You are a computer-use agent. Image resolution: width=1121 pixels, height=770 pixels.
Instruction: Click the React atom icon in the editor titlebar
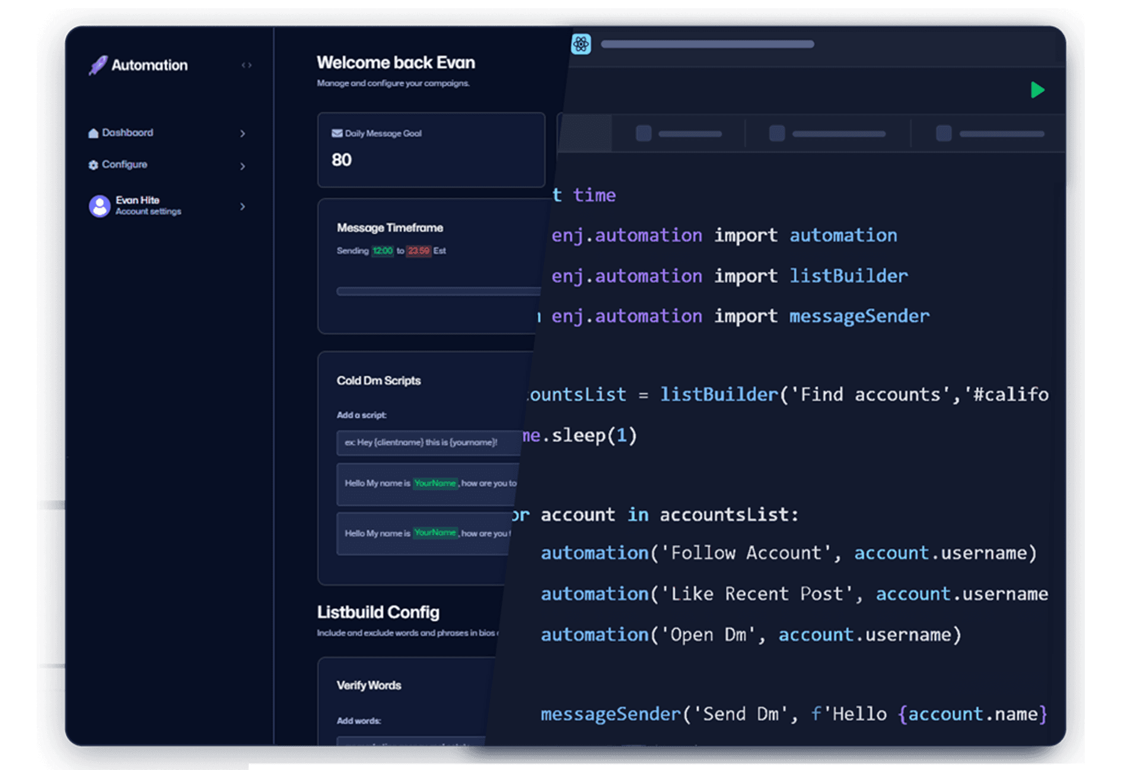(581, 44)
